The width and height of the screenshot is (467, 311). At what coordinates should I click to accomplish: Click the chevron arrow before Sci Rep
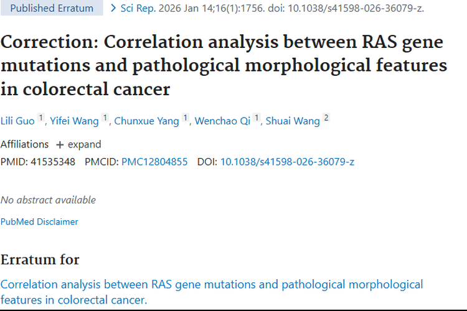113,8
